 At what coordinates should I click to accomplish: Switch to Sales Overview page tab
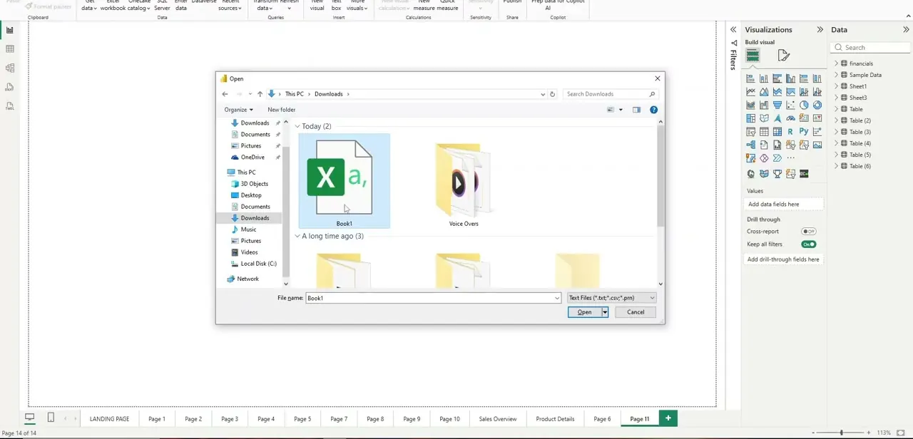[497, 419]
